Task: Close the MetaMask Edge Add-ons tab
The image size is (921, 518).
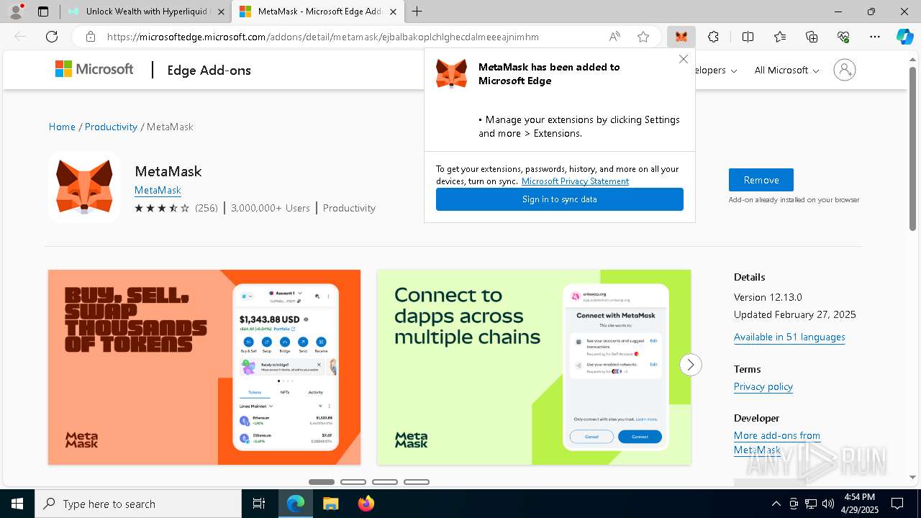Action: tap(393, 12)
